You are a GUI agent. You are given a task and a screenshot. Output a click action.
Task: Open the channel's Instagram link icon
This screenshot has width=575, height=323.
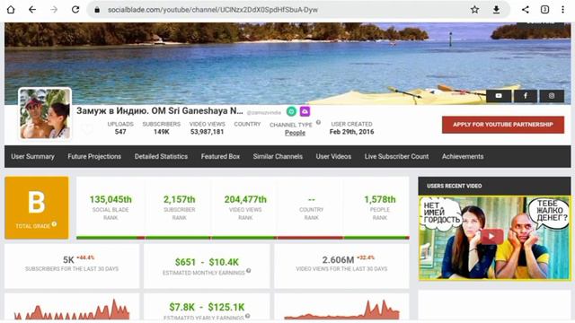(552, 96)
